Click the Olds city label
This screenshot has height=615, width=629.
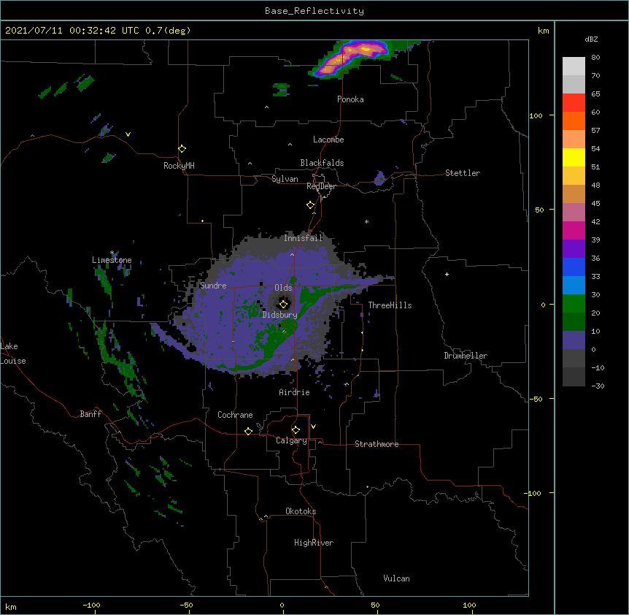[283, 288]
